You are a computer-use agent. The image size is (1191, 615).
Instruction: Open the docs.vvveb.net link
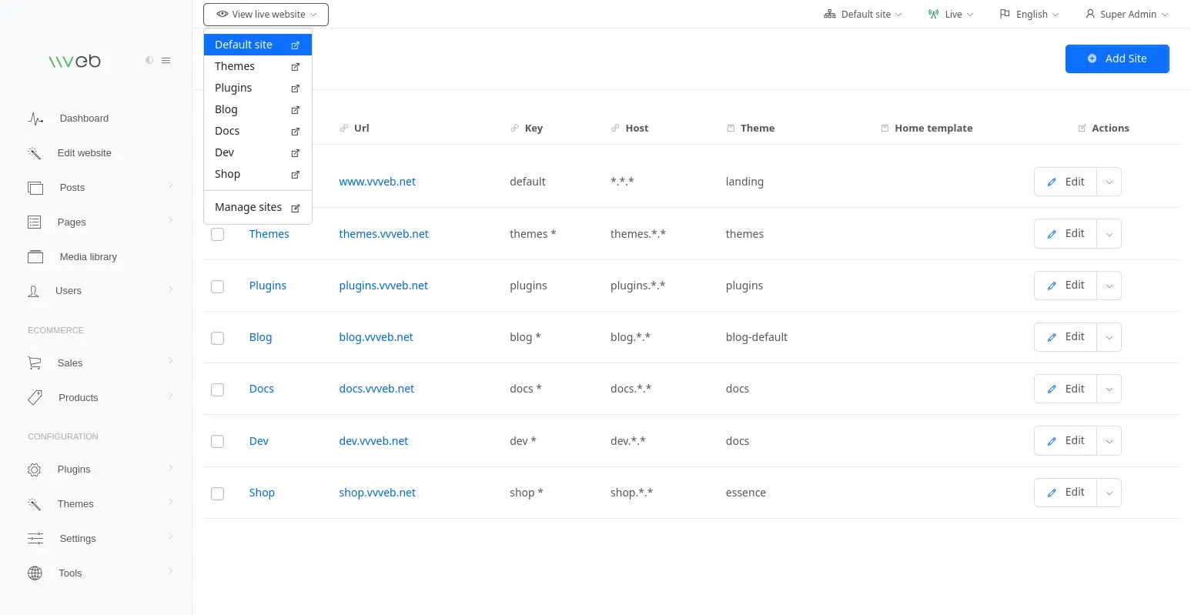[376, 388]
